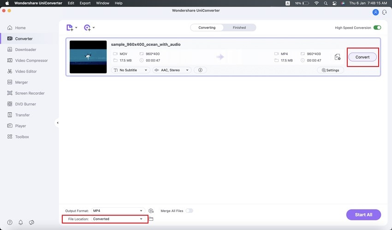Open the Edit menu
Viewport: 392px width, 230px height.
tap(71, 3)
